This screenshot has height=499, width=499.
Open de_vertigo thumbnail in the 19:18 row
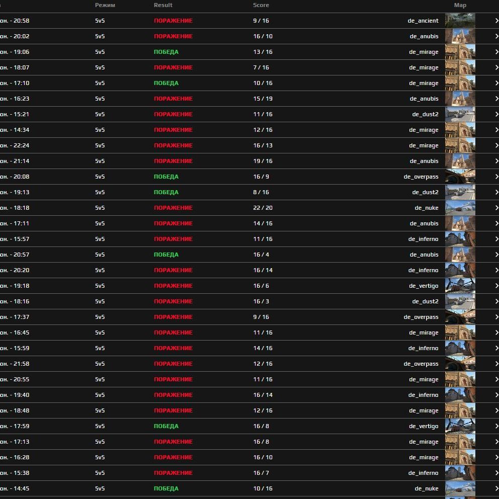[460, 286]
